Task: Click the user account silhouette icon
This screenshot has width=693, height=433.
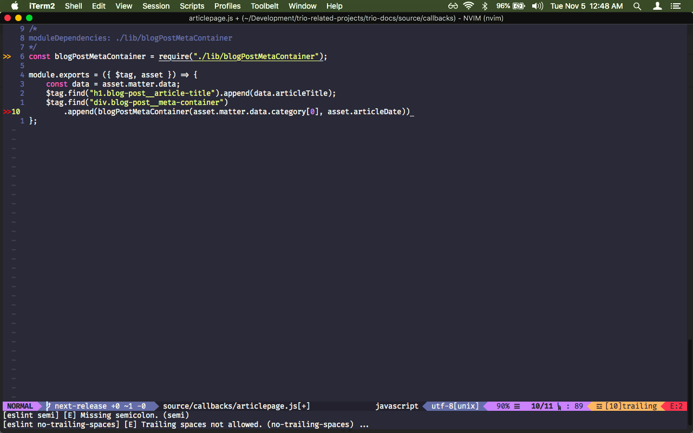Action: [657, 6]
